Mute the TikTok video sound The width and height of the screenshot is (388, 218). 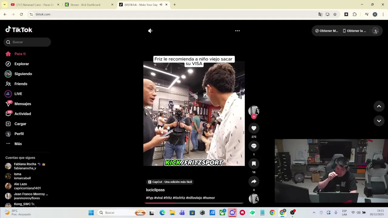[150, 31]
